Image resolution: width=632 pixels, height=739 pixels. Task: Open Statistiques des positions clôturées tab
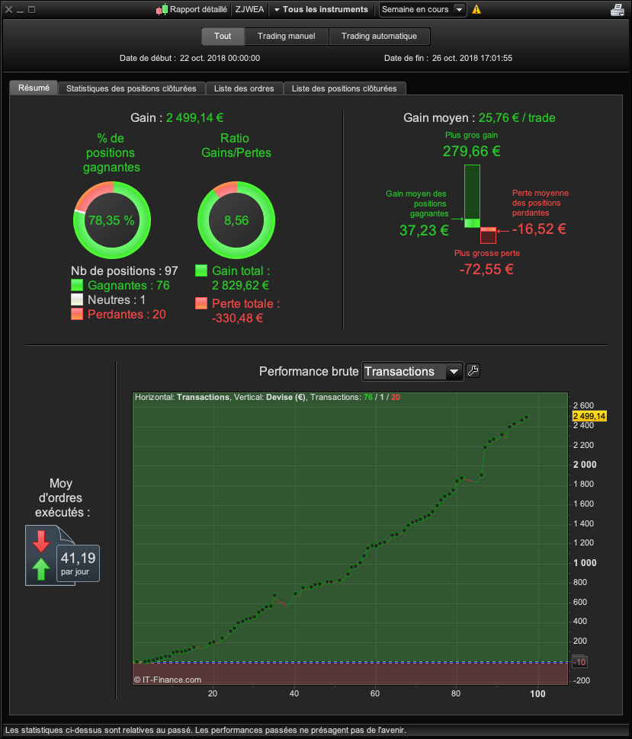(x=131, y=88)
